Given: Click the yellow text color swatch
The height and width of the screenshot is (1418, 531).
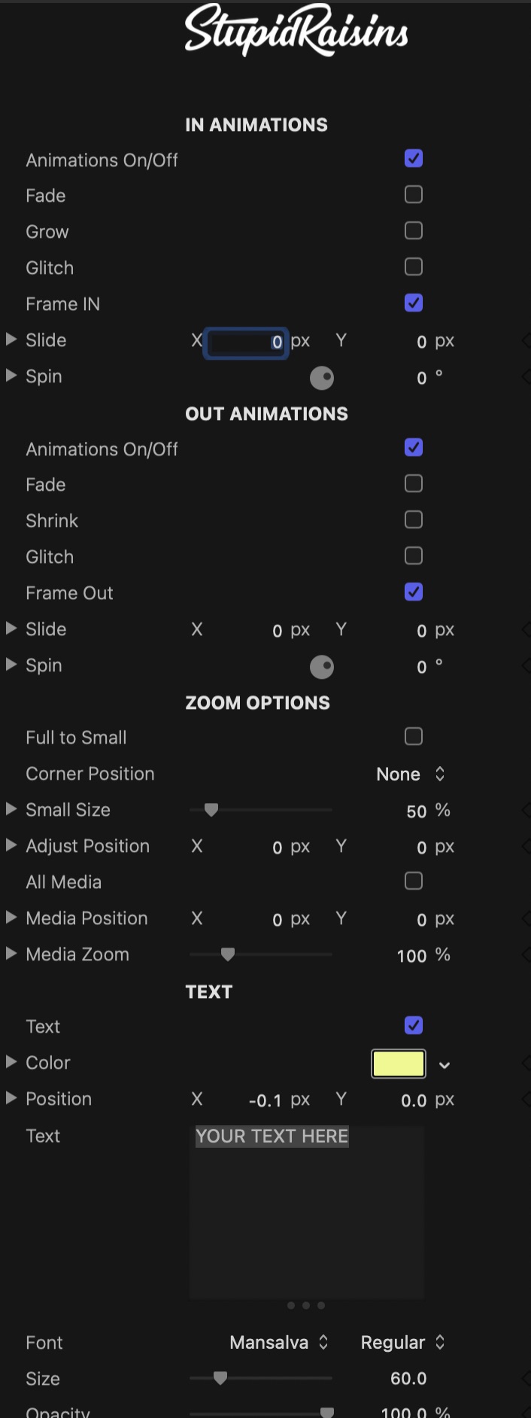Looking at the screenshot, I should click(x=399, y=1063).
